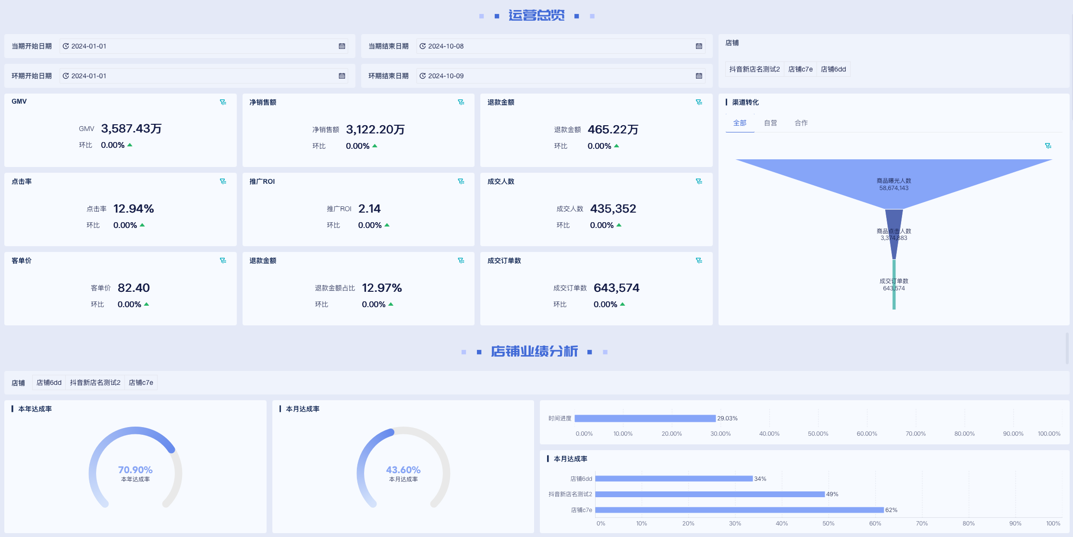The height and width of the screenshot is (537, 1073).
Task: Select 店铺6dd in the top store filter
Action: point(833,69)
